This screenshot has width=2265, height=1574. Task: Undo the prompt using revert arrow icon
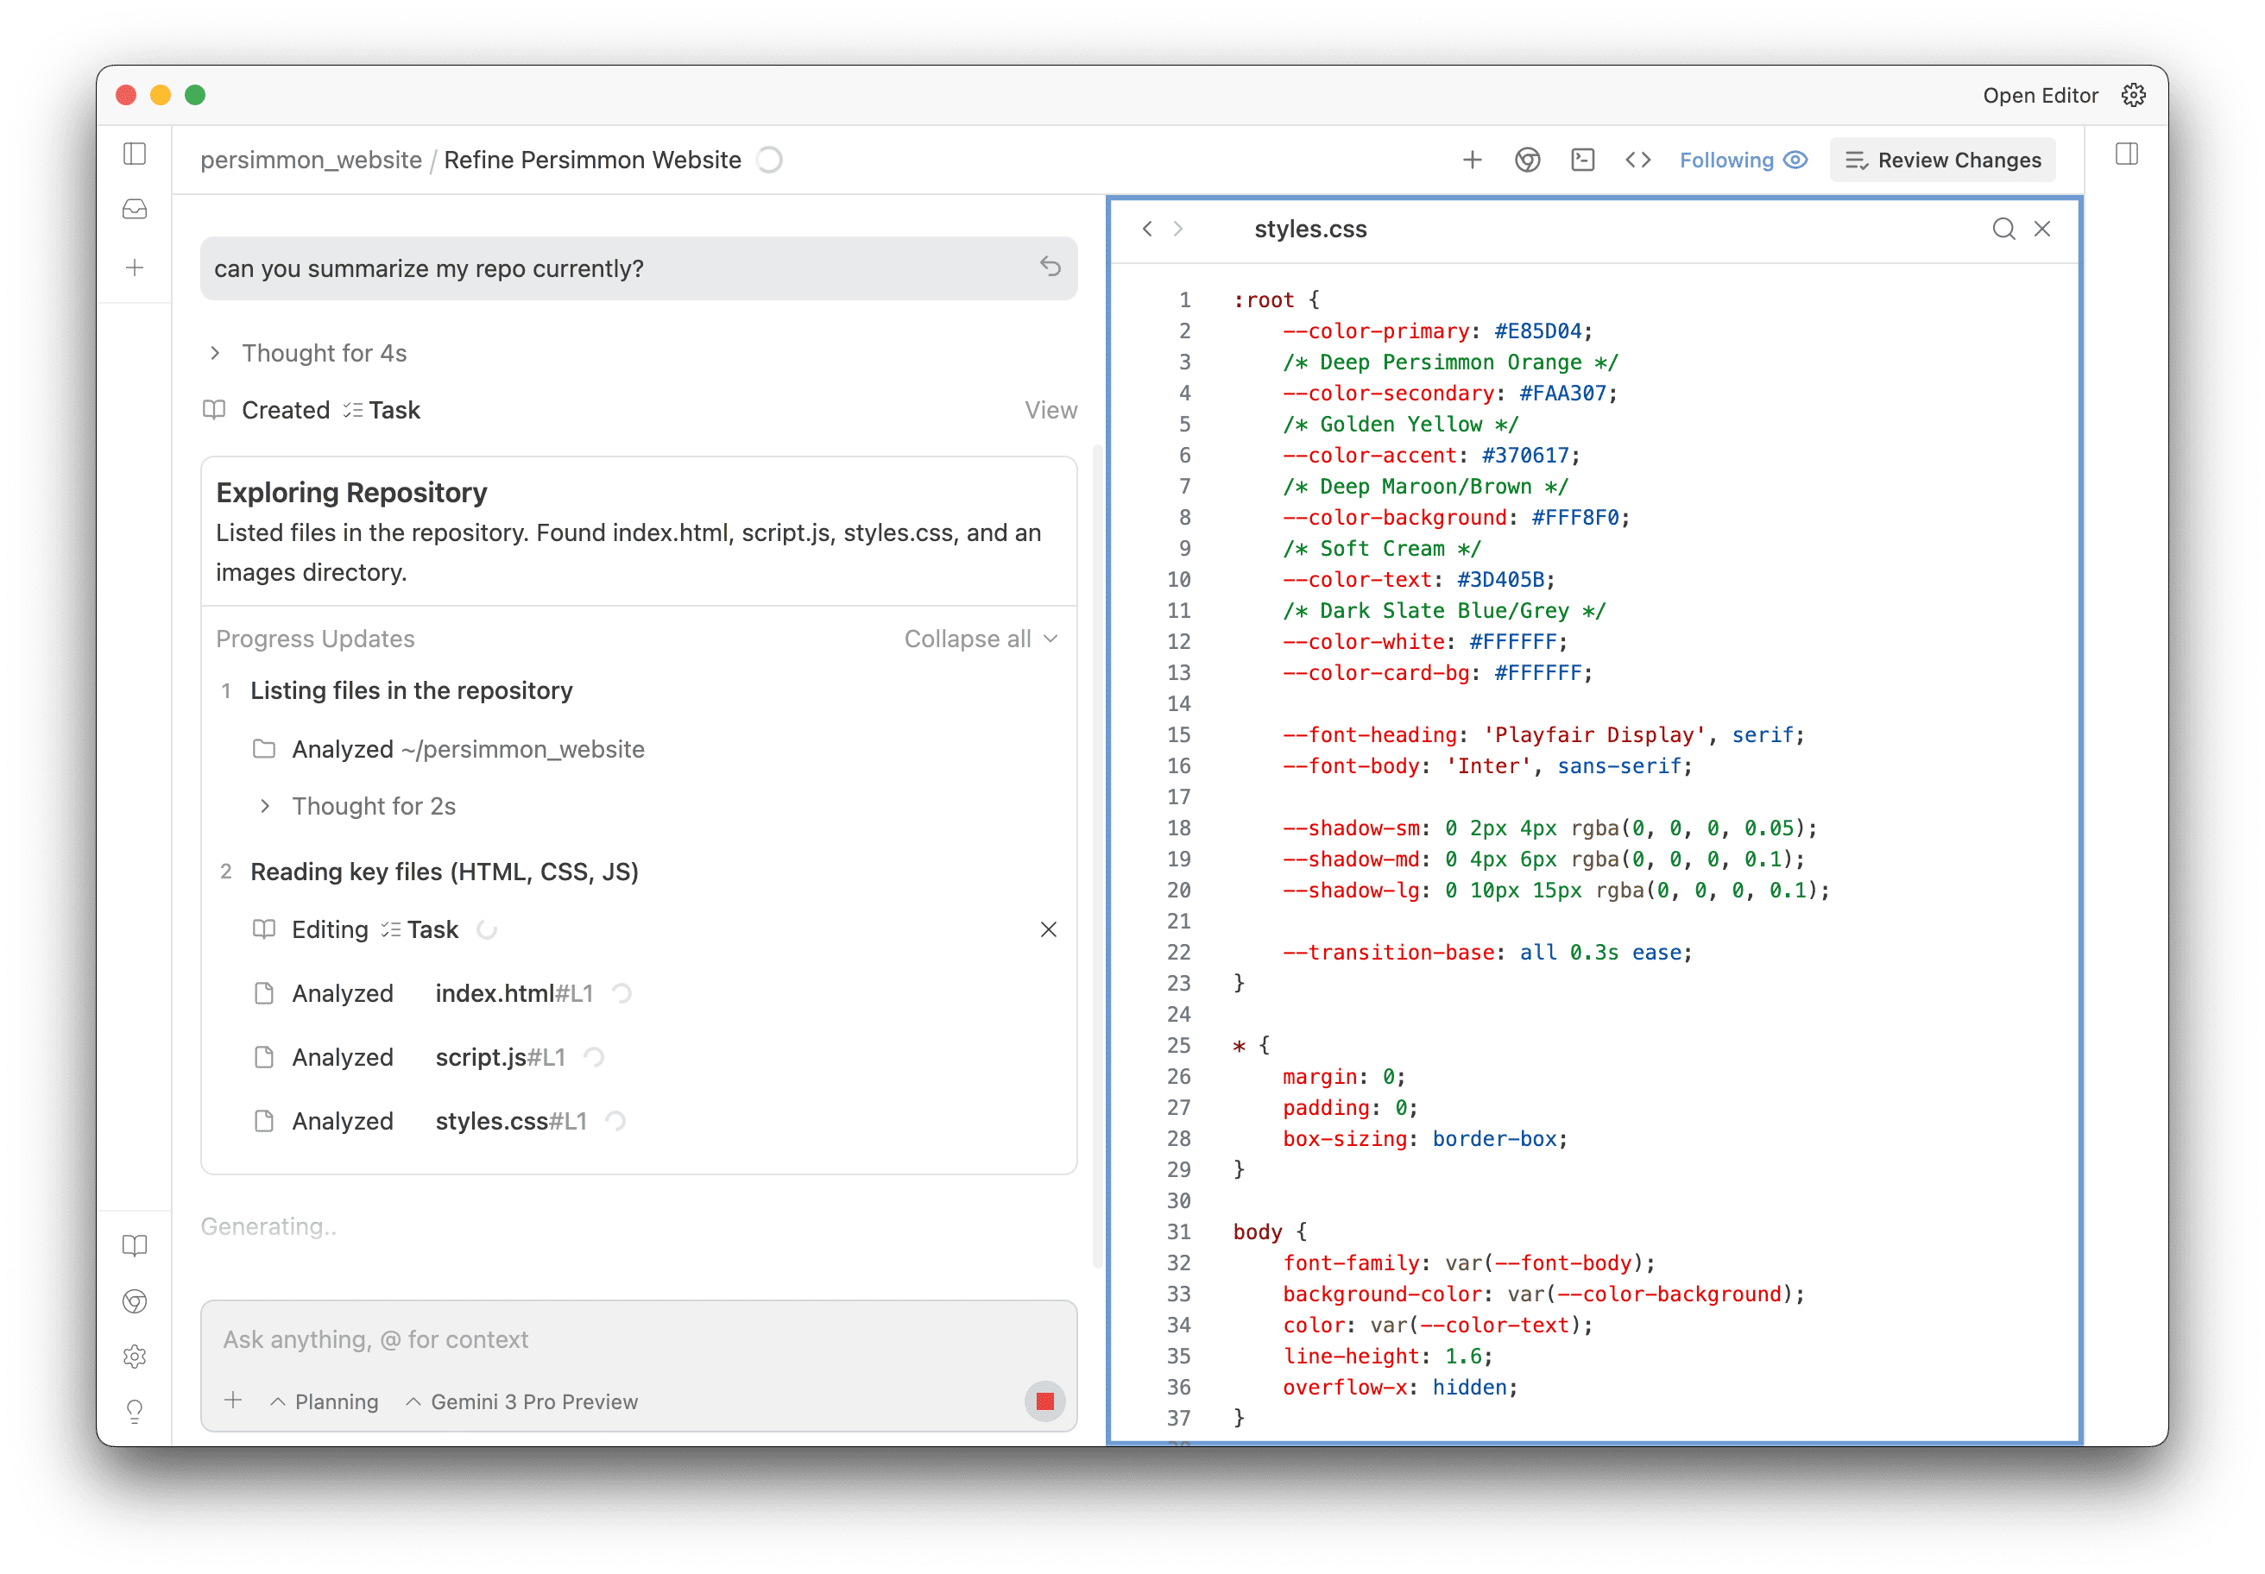pyautogui.click(x=1050, y=267)
